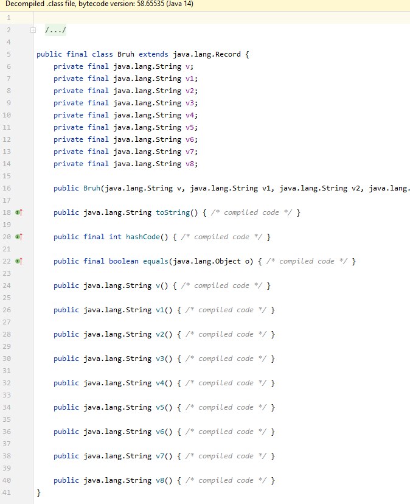
Task: Click field name v4 on line 10
Action: [190, 116]
